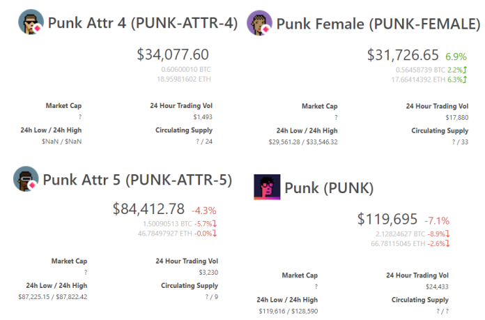Click the red down arrow beside -5.7% BTC
Screen dimensions: 485x320
click(x=215, y=224)
